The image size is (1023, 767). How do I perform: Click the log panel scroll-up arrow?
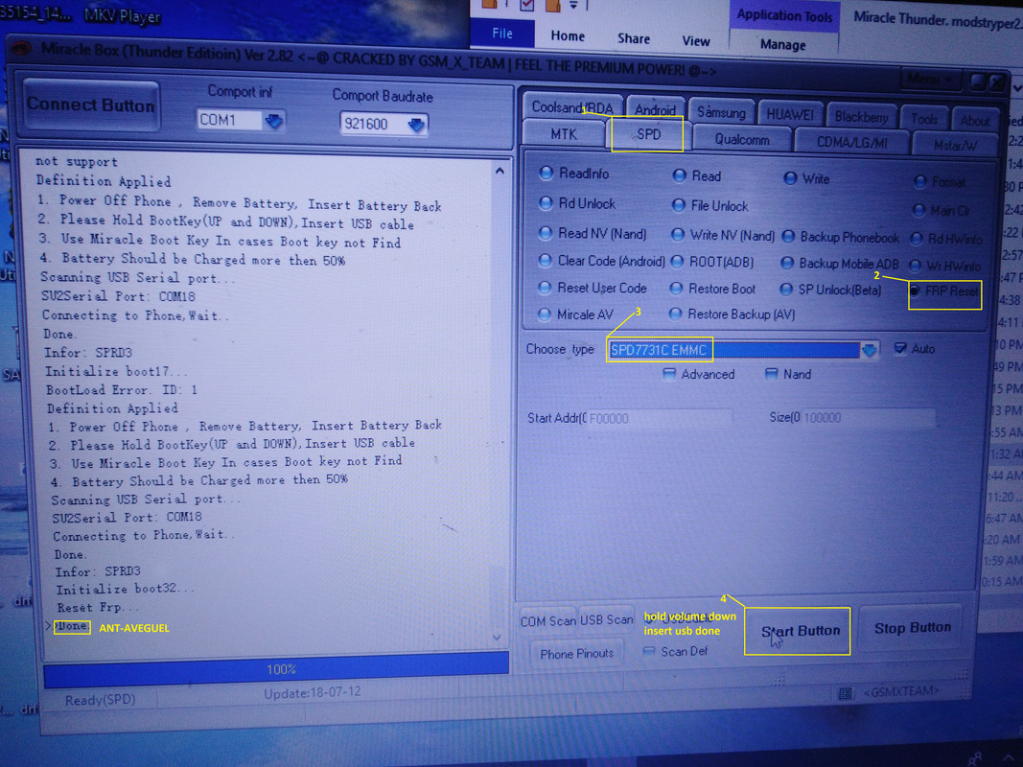click(500, 171)
